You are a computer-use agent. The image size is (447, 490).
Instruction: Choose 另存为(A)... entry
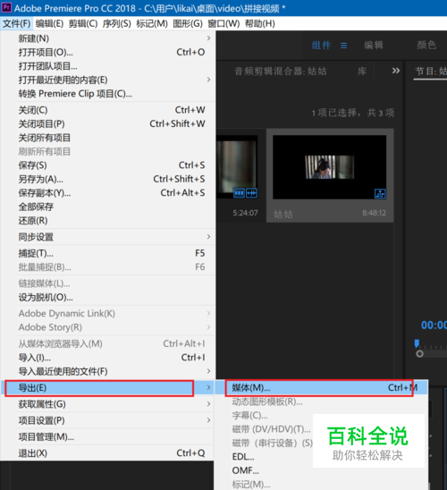108,179
